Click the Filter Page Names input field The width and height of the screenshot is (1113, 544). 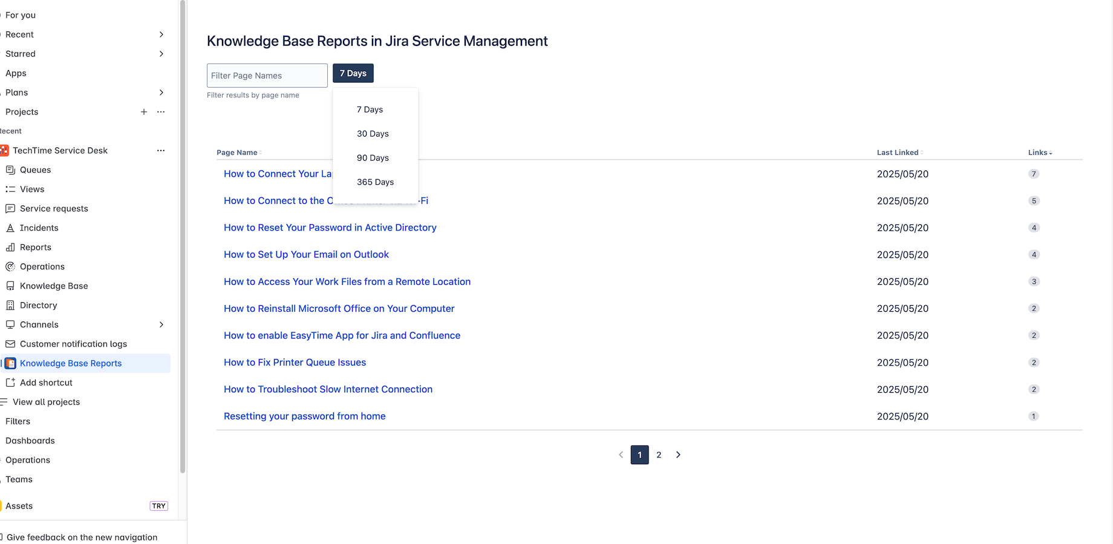267,76
